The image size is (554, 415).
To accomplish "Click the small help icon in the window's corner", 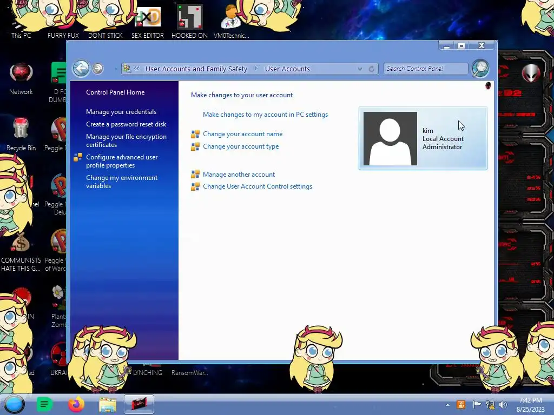I will (488, 85).
